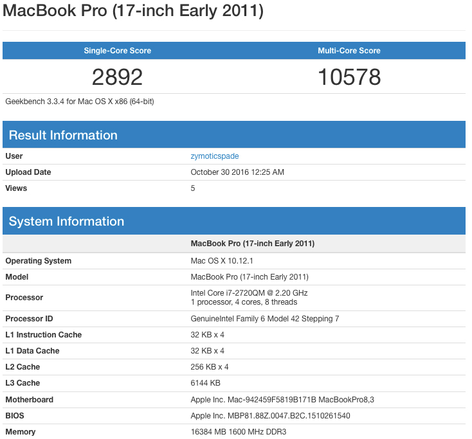
Task: Select the 1 processor, 4 cores, 8 threads text
Action: click(244, 302)
